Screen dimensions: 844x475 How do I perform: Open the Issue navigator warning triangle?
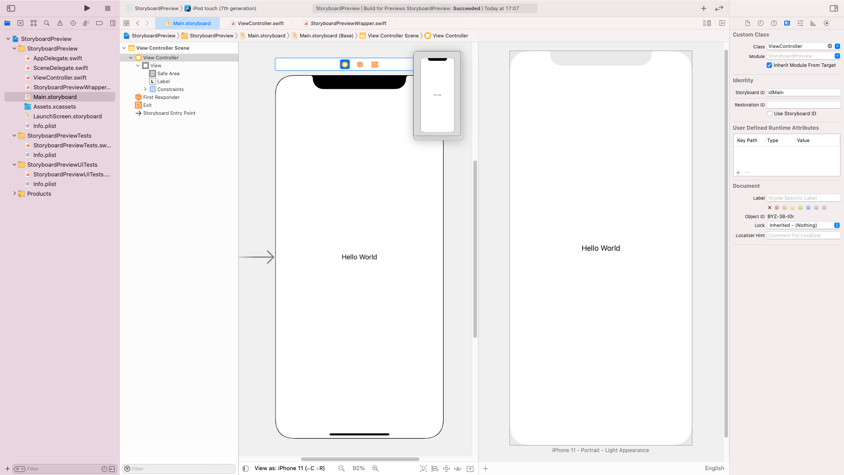pos(60,23)
